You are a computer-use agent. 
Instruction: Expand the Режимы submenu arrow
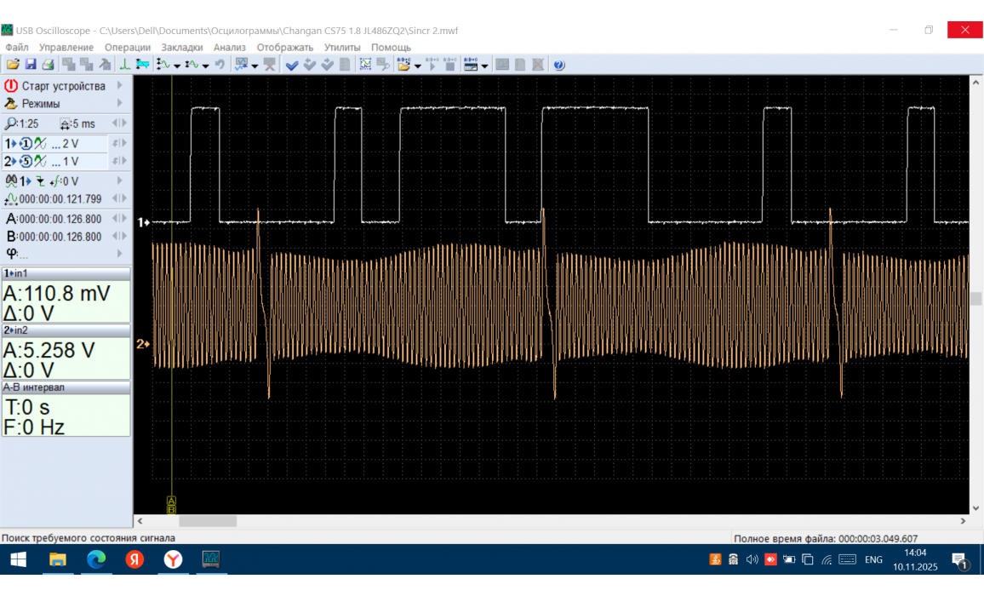coord(119,104)
